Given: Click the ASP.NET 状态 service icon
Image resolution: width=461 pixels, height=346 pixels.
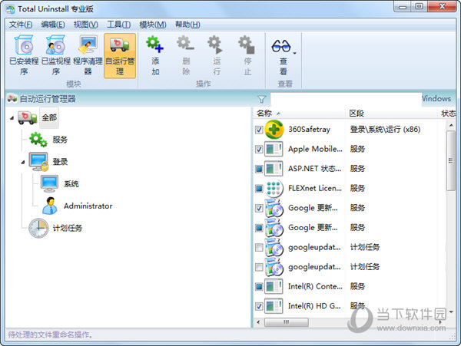Looking at the screenshot, I should pos(274,169).
